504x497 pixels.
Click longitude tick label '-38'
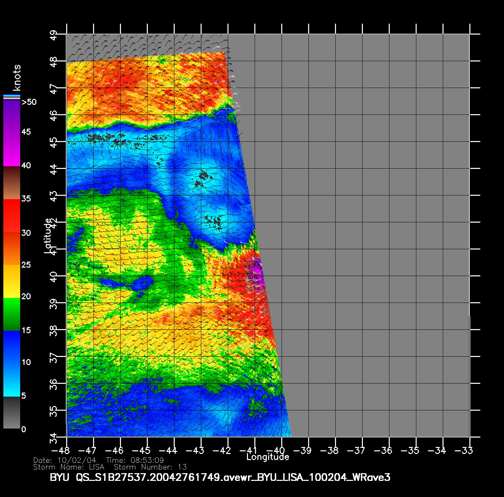330,450
